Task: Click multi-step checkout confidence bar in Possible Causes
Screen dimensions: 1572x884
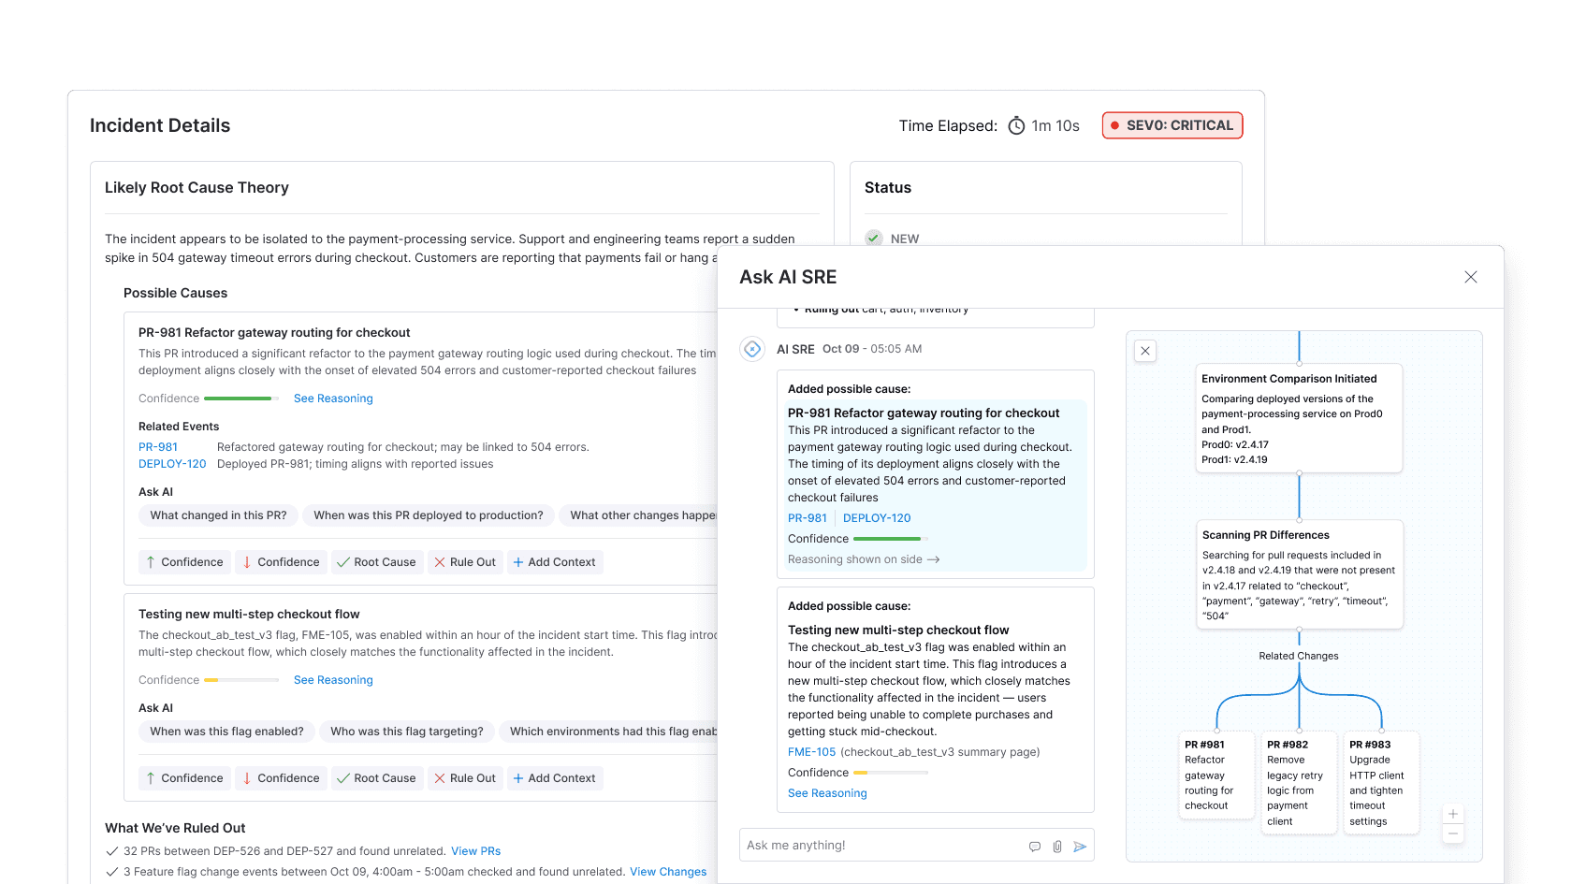Action: (x=241, y=680)
